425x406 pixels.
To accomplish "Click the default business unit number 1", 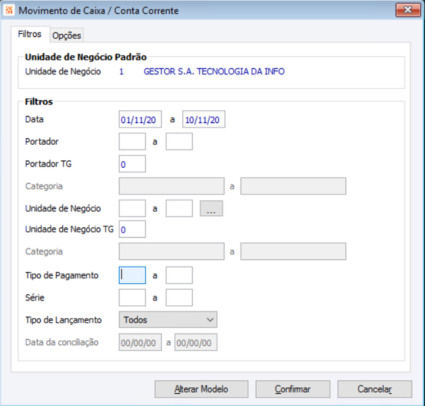I will click(122, 72).
